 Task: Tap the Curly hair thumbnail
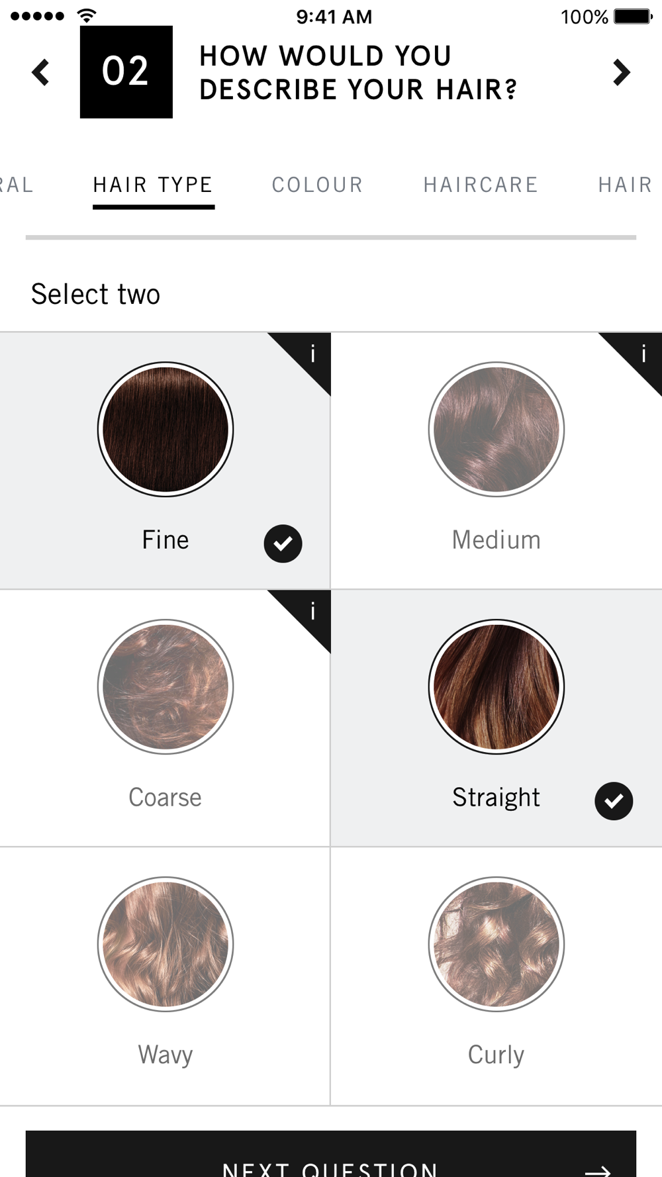coord(496,944)
